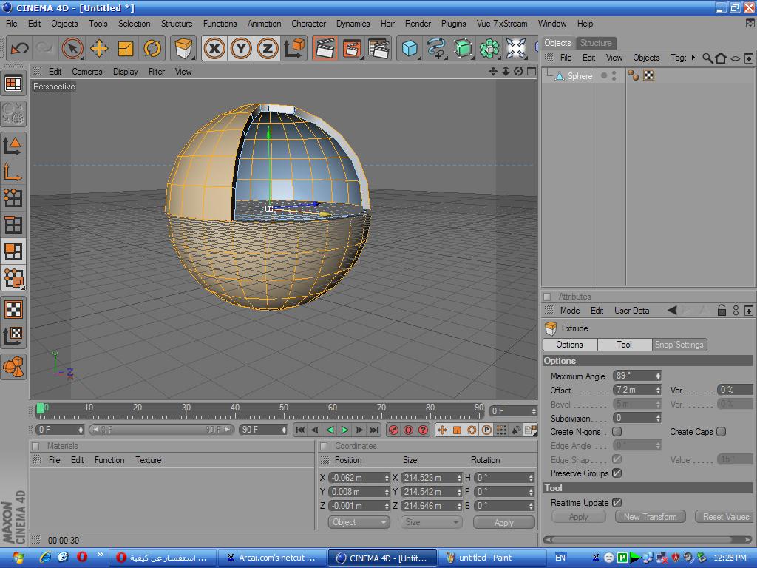Activate the Texture tool checkerboard icon

coord(13,310)
